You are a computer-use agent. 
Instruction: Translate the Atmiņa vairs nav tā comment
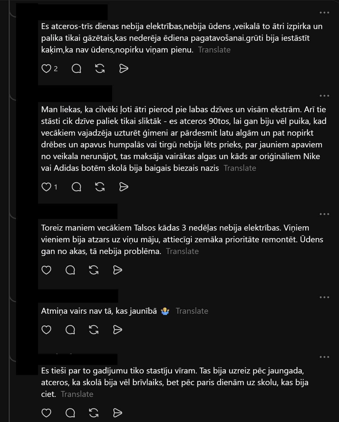click(x=192, y=311)
